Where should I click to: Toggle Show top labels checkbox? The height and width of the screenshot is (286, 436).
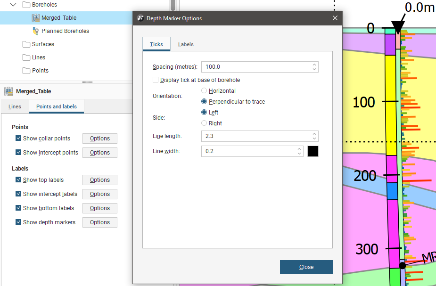pos(18,180)
